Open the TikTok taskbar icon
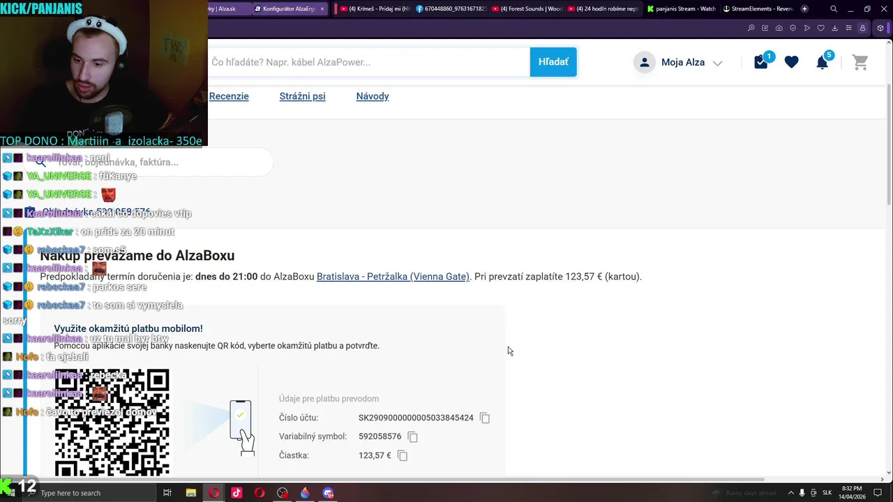Screen dimensions: 893x502 (237, 493)
